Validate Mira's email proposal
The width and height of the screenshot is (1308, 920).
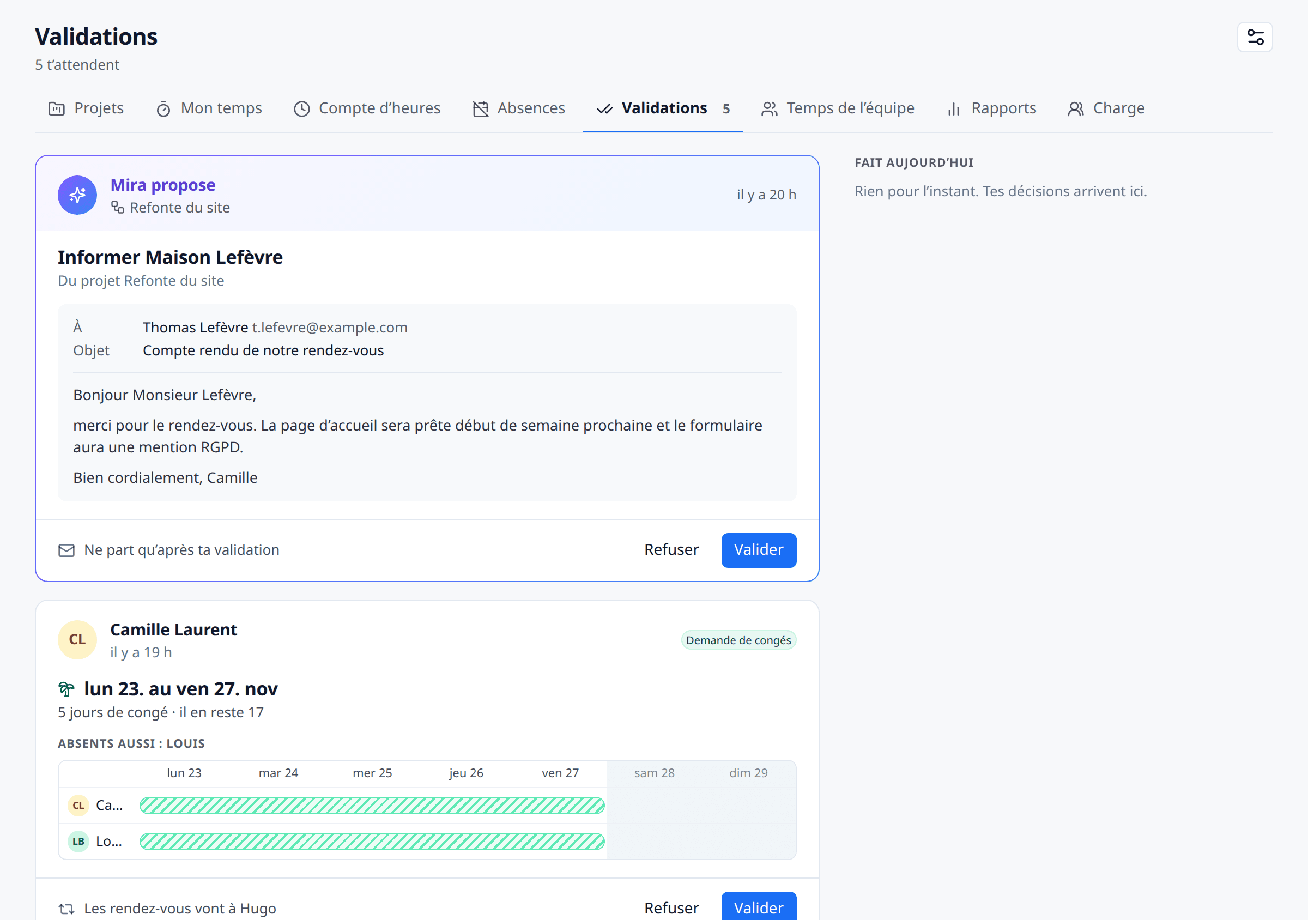pyautogui.click(x=758, y=550)
